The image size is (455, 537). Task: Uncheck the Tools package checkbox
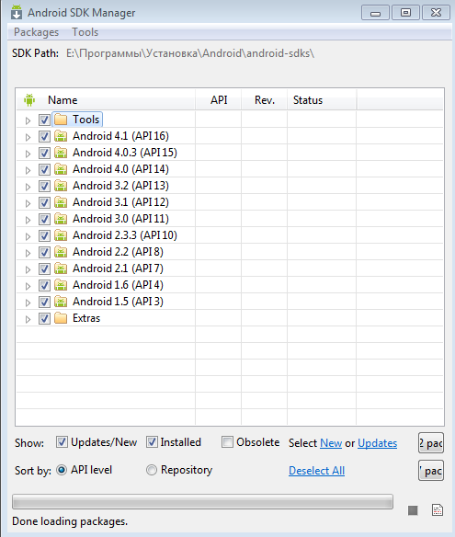point(44,120)
